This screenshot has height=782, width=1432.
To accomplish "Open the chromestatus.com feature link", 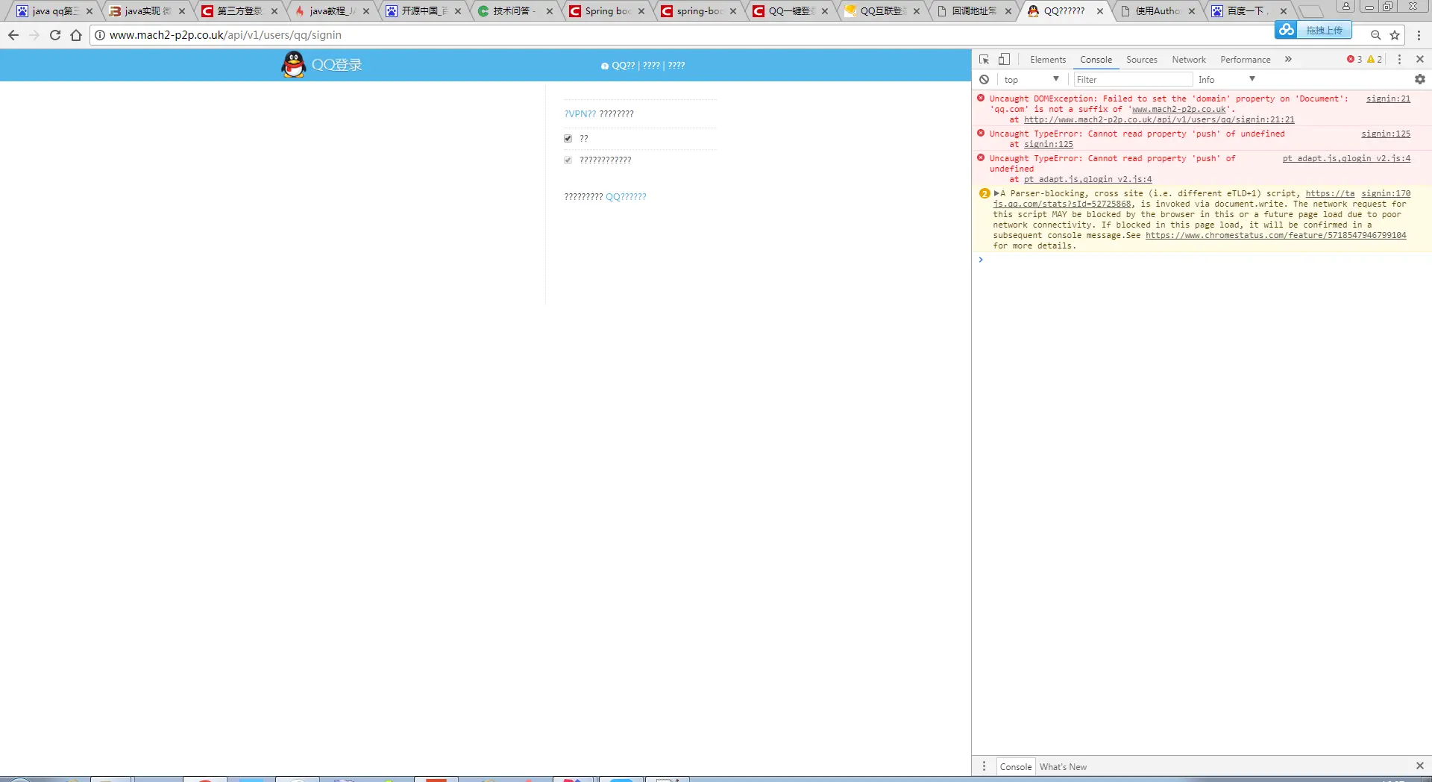I will coord(1275,235).
